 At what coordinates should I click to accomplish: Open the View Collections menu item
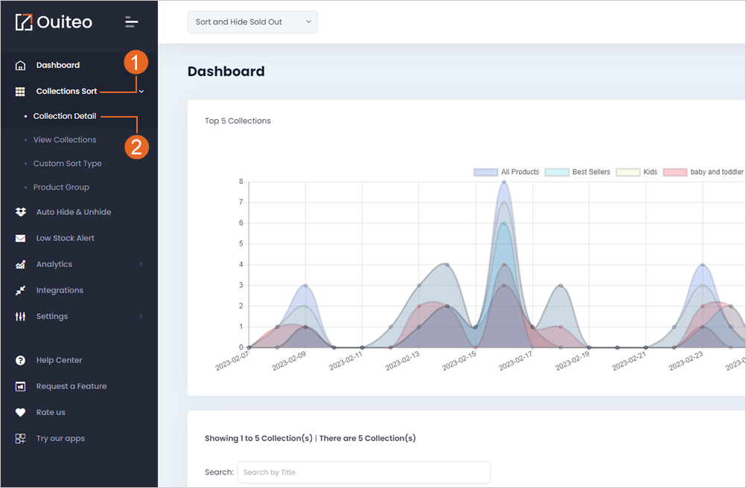click(65, 140)
